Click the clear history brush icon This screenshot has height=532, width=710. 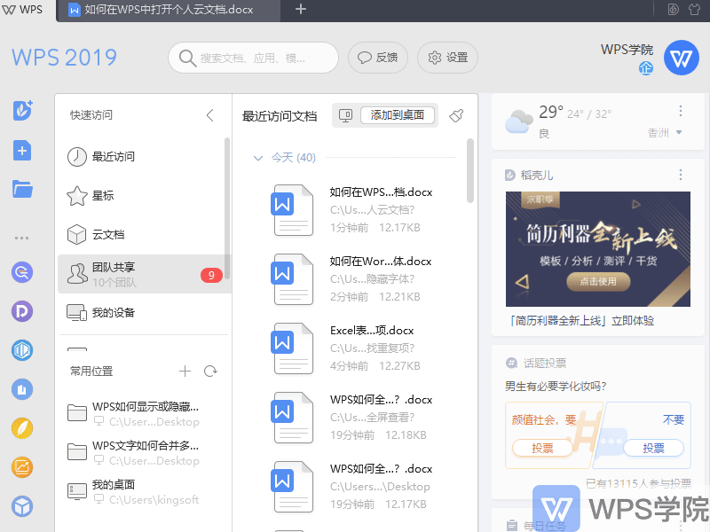[456, 116]
